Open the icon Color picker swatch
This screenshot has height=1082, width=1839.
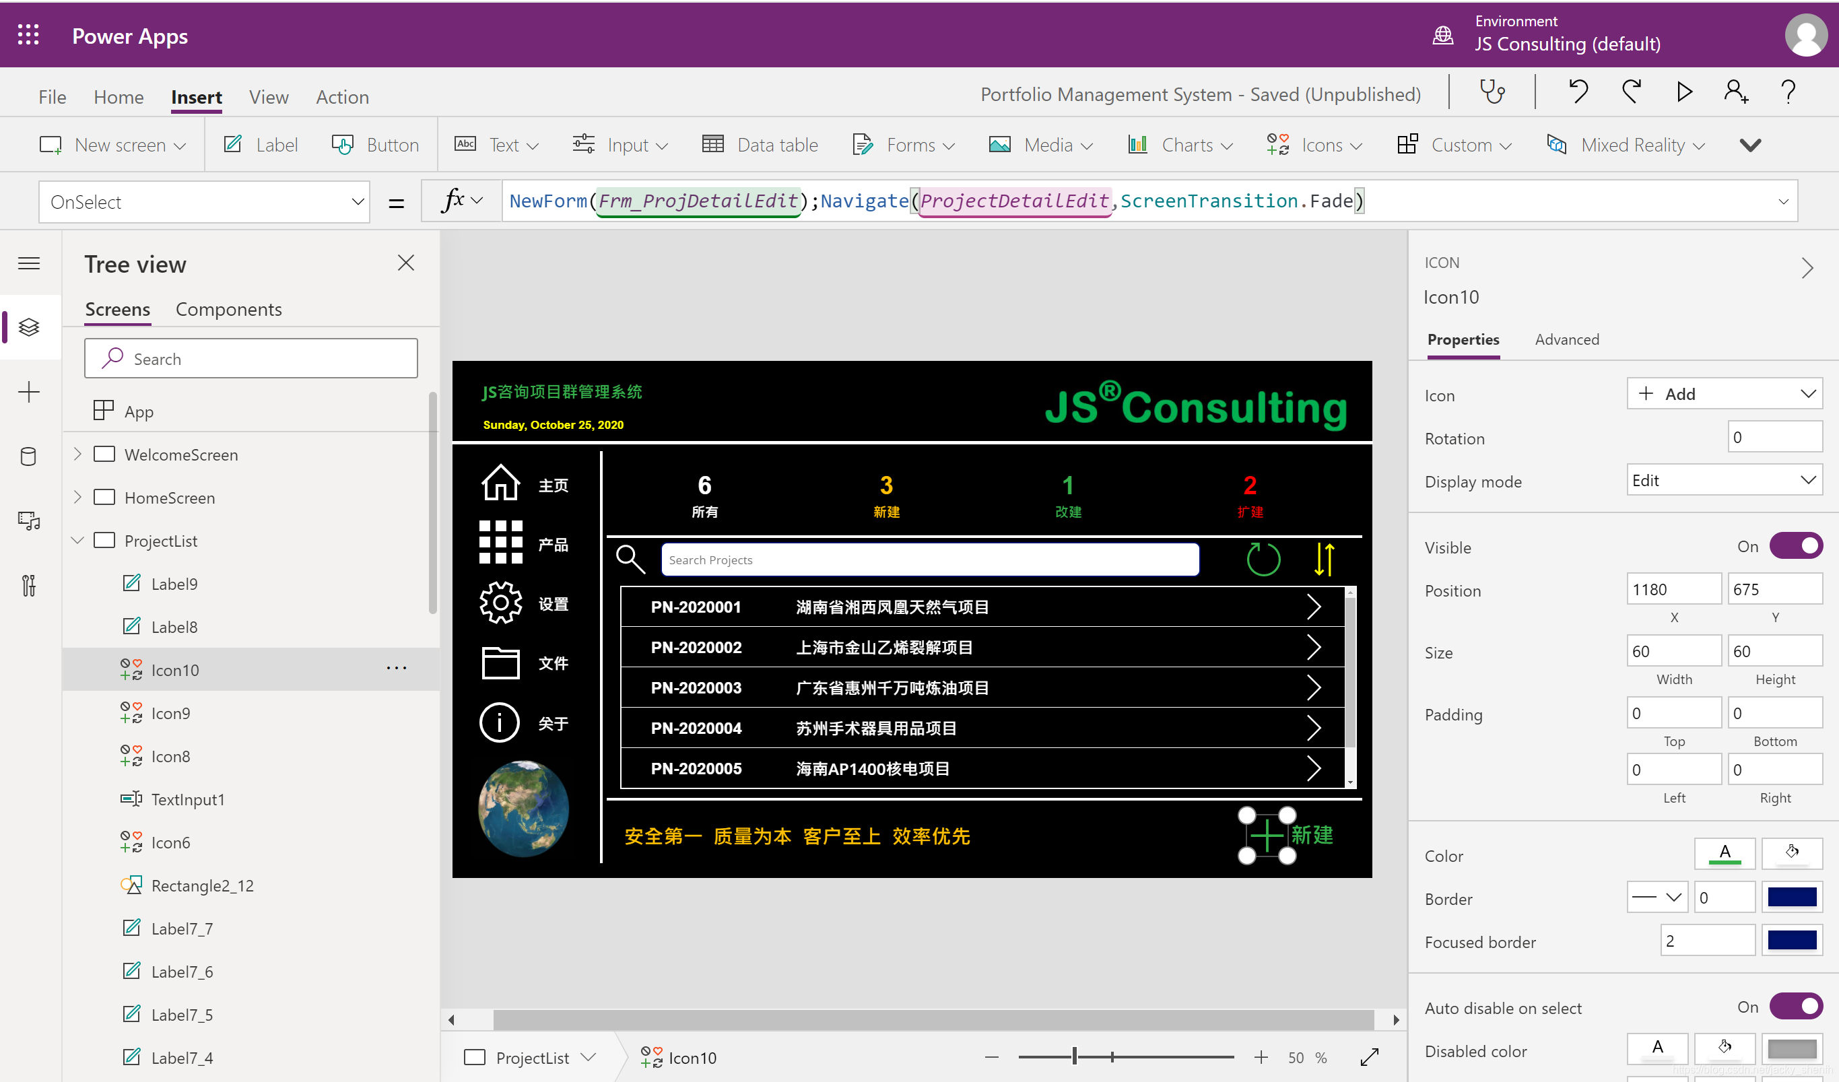1725,854
